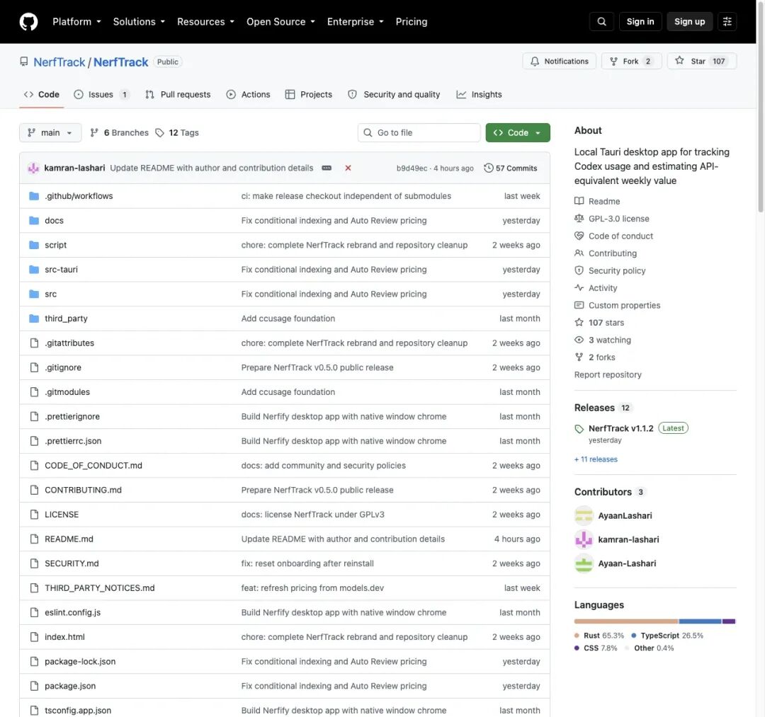The width and height of the screenshot is (765, 717).
Task: Open the src-tauri folder
Action: point(61,270)
